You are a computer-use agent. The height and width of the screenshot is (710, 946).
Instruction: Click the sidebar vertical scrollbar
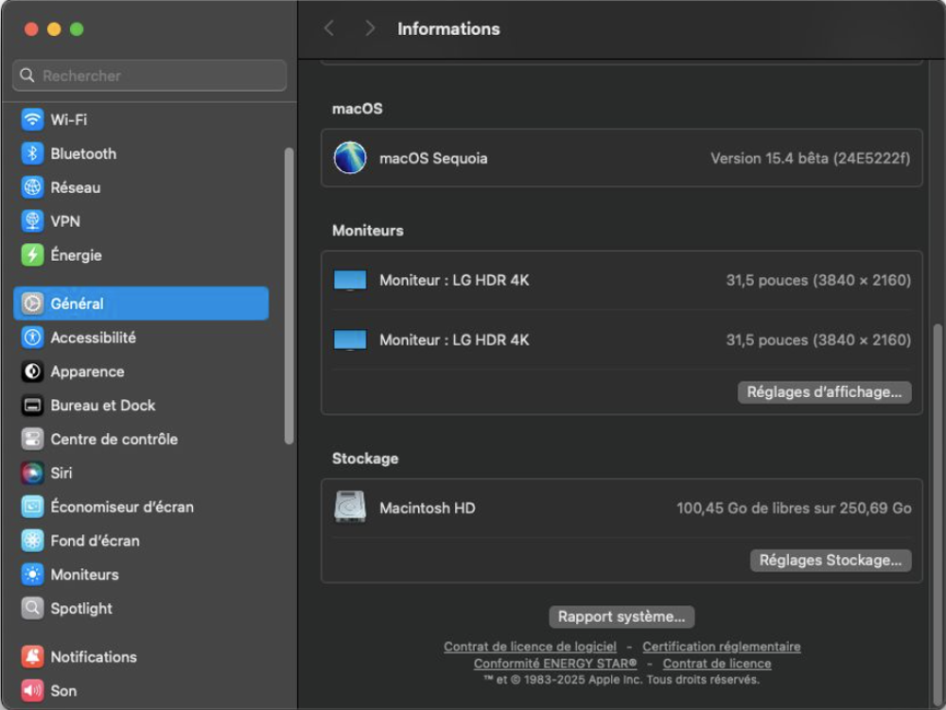(289, 295)
